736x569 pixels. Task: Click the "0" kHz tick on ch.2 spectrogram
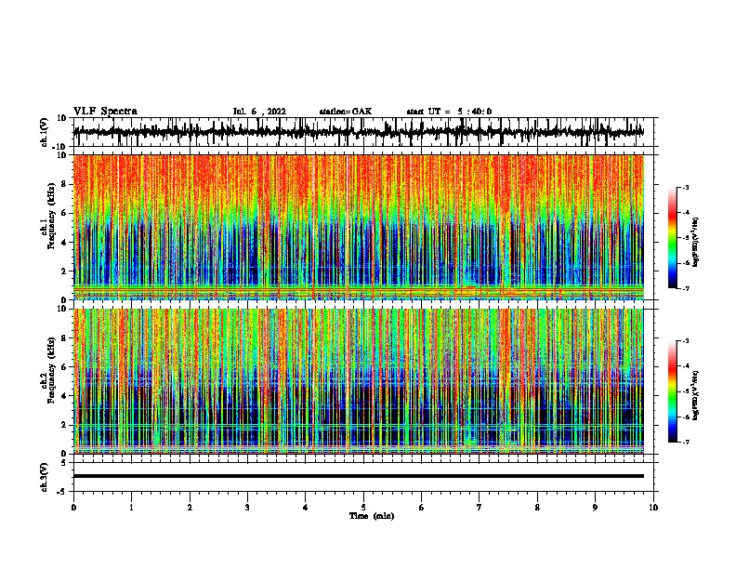[x=64, y=454]
